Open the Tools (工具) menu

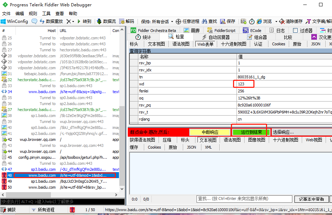(46, 14)
